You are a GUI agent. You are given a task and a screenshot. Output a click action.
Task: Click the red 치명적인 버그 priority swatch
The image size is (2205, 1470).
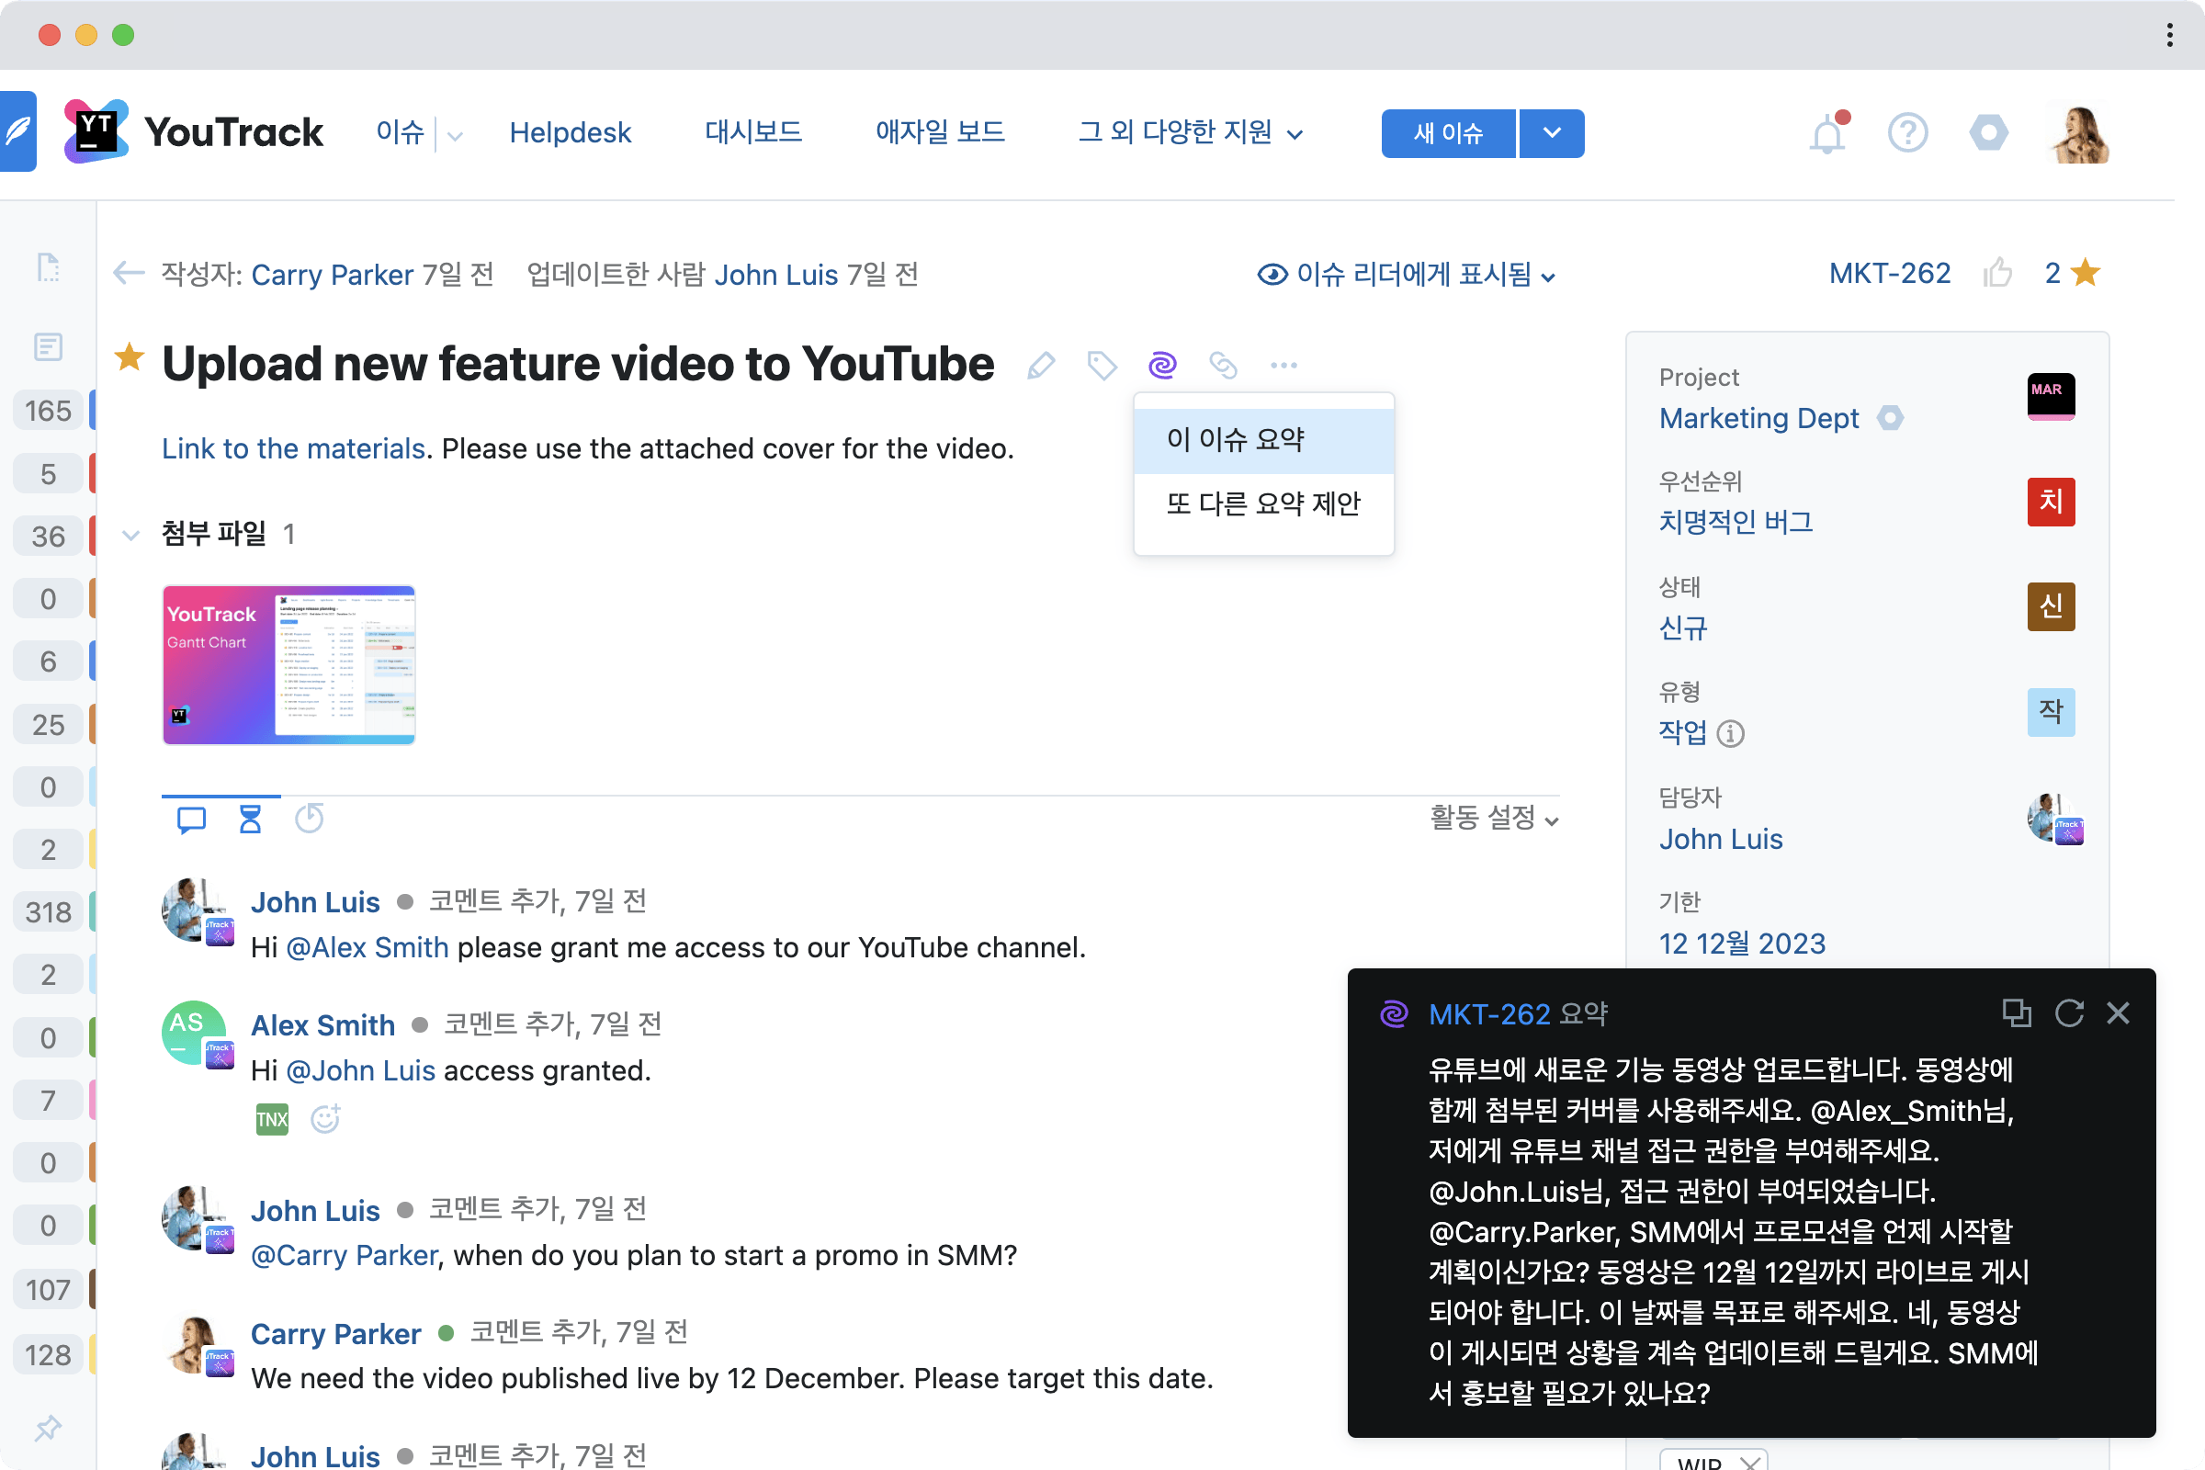coord(2052,503)
